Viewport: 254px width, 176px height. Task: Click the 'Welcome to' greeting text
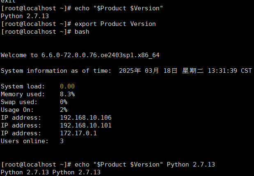19,55
